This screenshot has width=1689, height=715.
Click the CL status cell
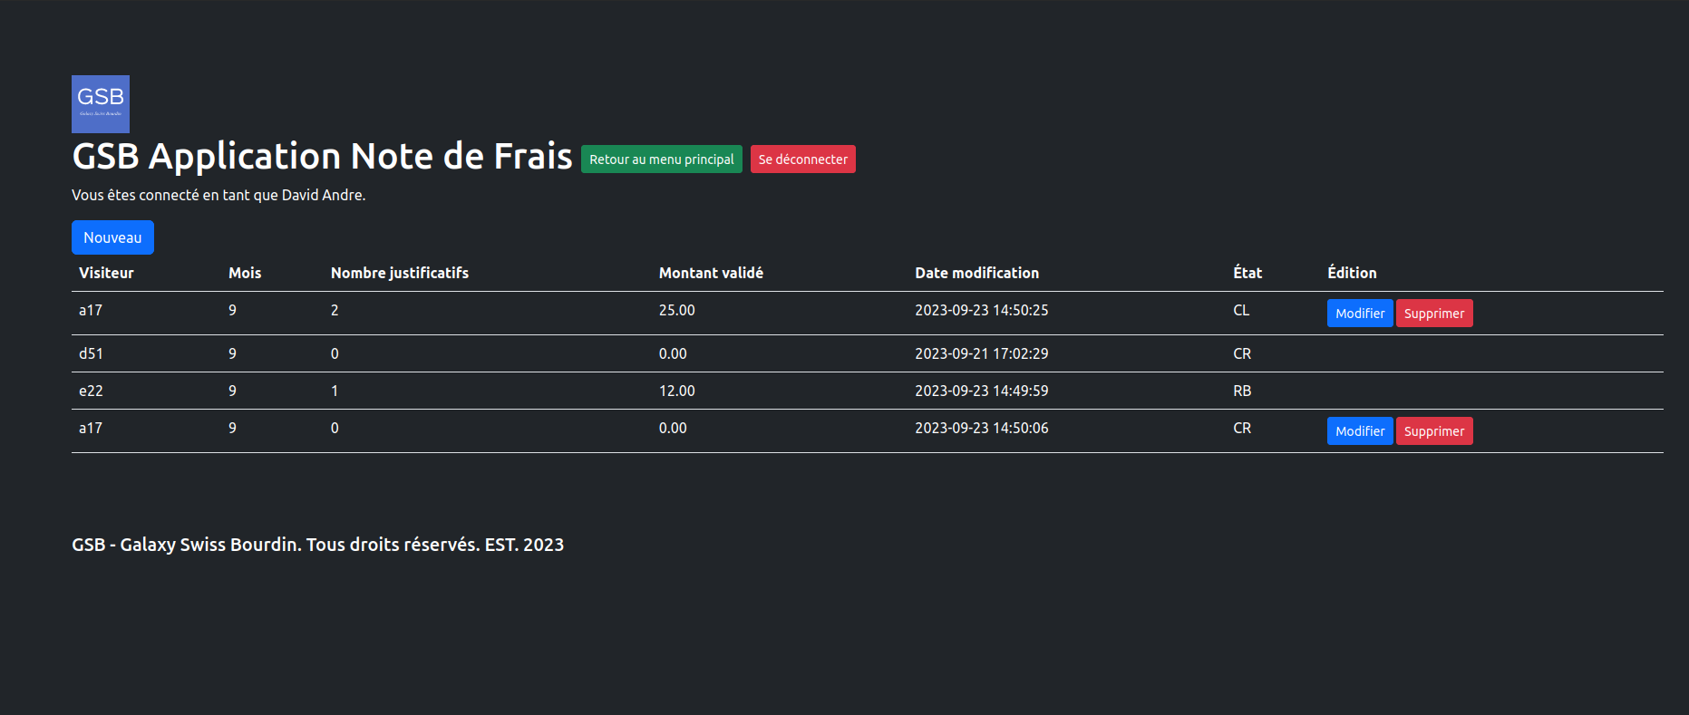coord(1241,310)
